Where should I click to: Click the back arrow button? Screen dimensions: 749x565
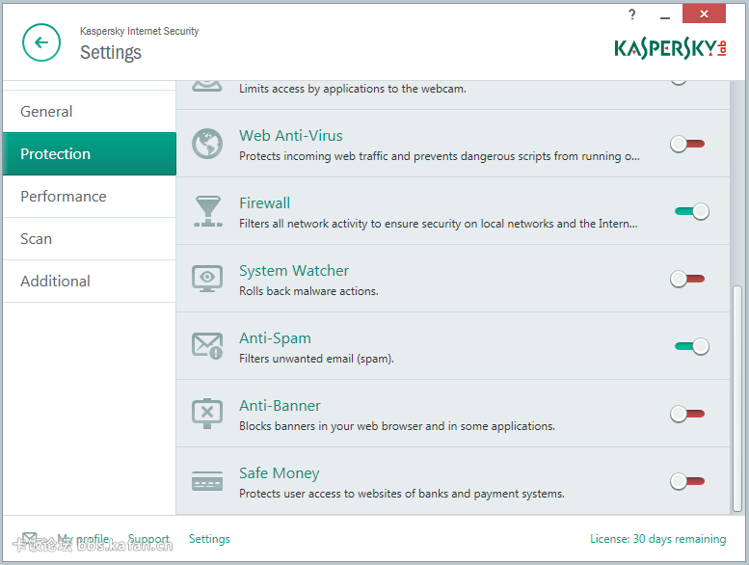41,42
